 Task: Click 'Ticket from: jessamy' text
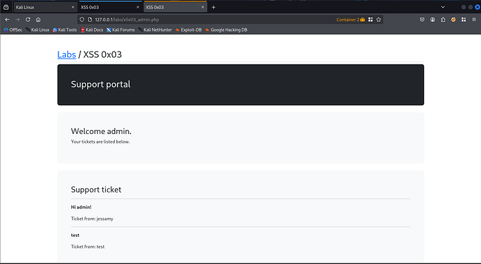coord(92,219)
